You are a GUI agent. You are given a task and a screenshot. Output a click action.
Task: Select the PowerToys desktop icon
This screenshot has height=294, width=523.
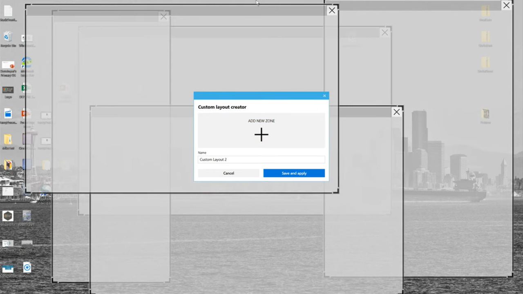click(x=8, y=216)
